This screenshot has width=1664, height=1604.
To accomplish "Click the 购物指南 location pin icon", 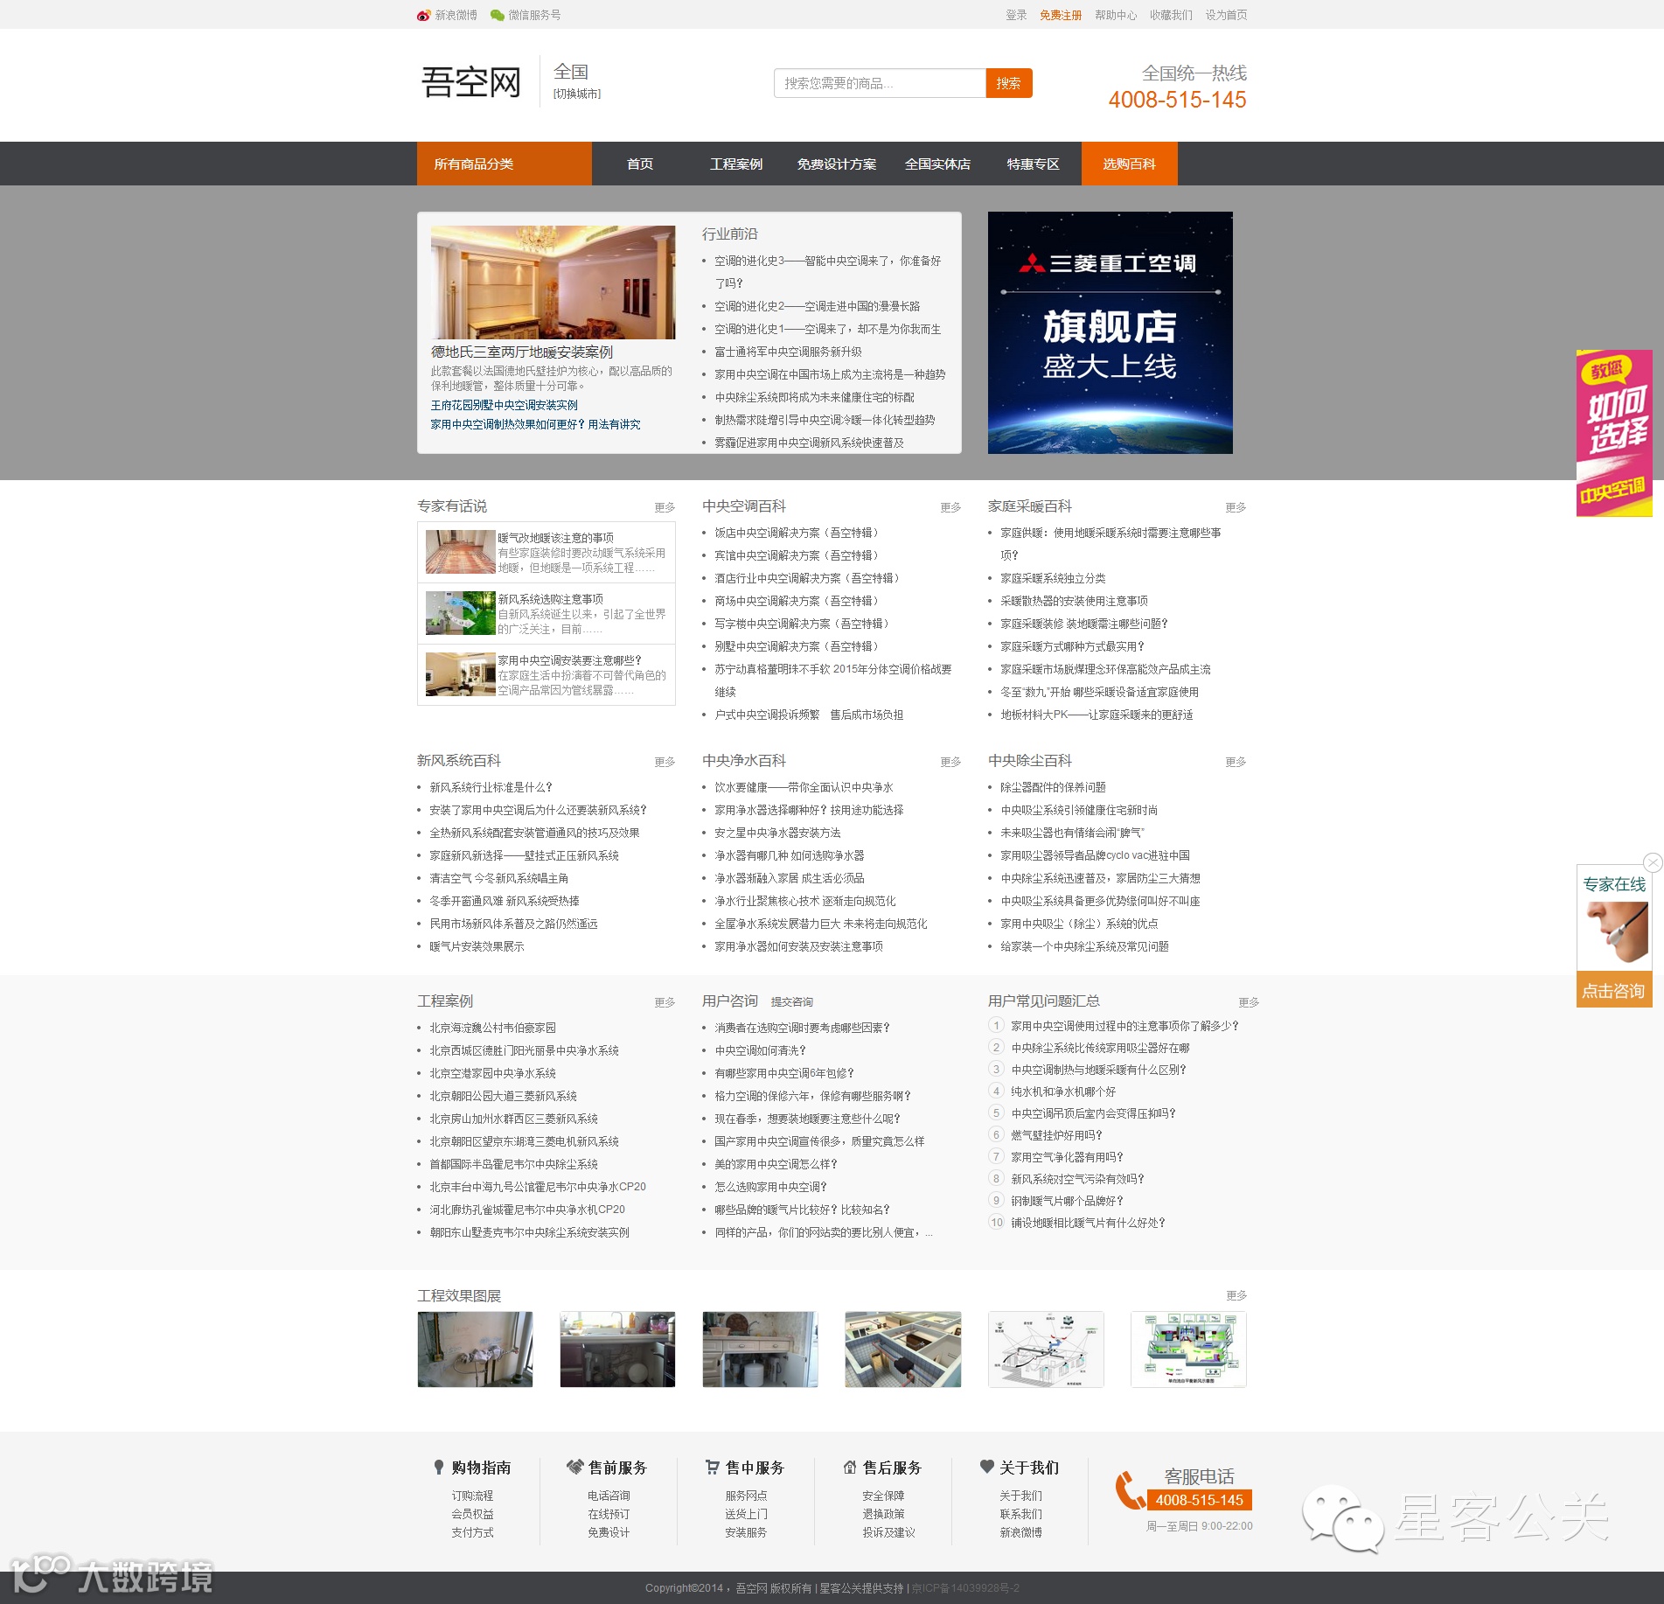I will 439,1468.
